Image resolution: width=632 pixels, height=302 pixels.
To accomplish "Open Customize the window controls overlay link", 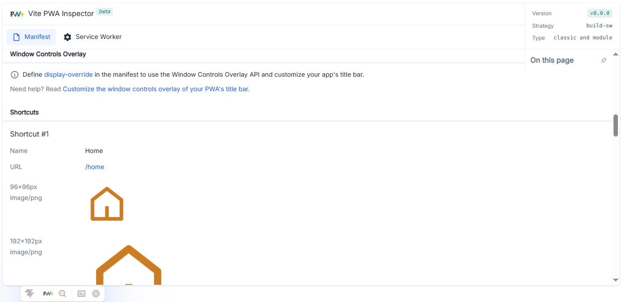I will click(x=156, y=89).
